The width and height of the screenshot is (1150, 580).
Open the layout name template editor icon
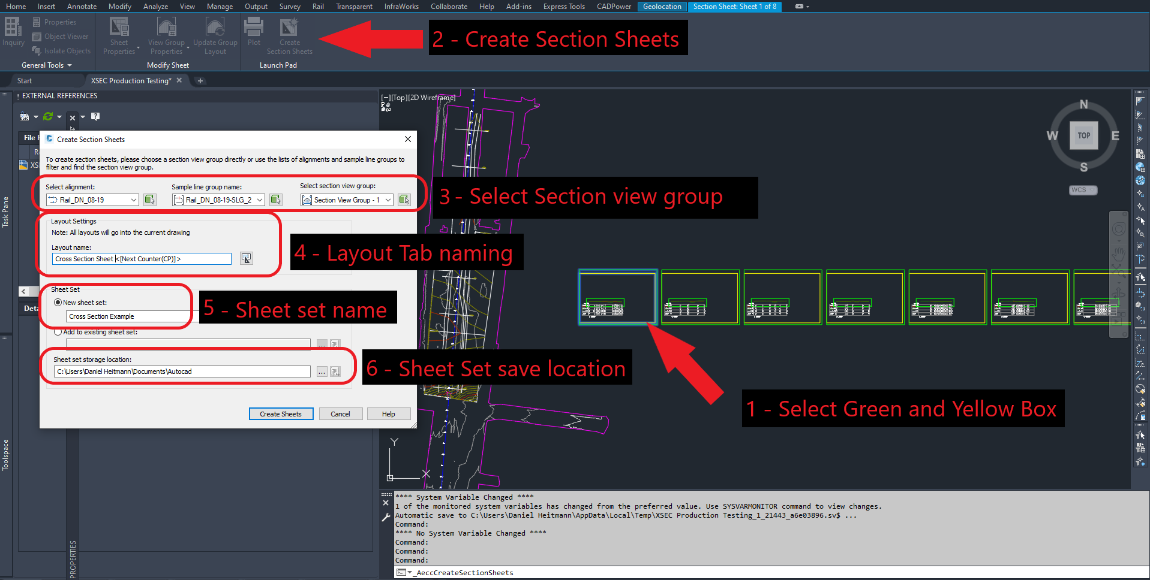click(x=246, y=258)
